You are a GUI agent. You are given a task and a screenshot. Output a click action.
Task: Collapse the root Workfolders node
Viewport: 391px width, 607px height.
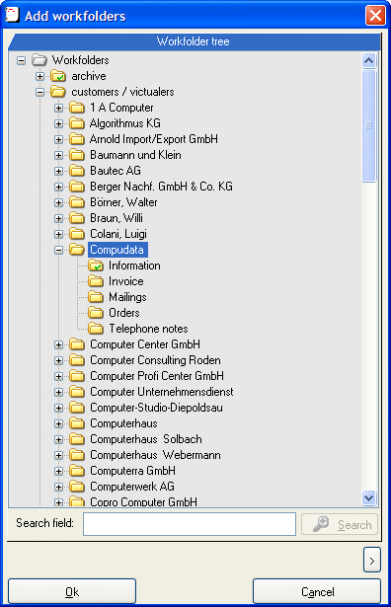[22, 60]
